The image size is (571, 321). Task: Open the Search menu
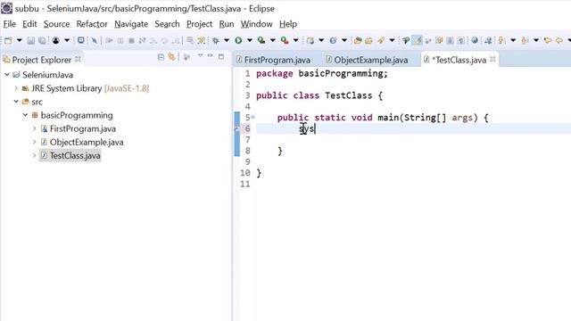(x=167, y=24)
